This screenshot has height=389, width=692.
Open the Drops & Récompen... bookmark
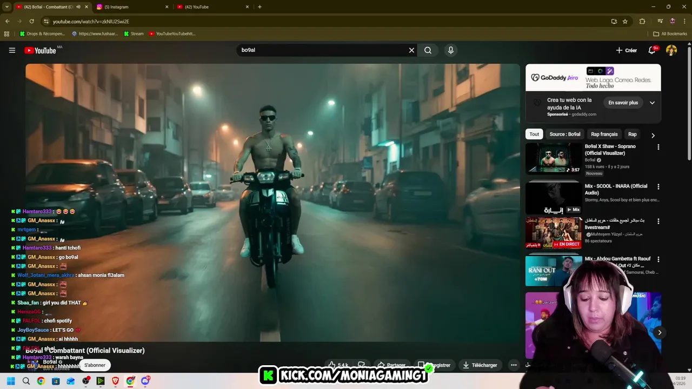tap(42, 33)
